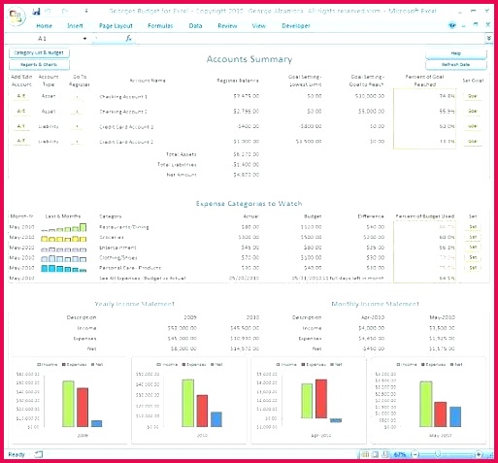Click the Category List & Budget button
Image resolution: width=498 pixels, height=463 pixels.
pyautogui.click(x=39, y=52)
